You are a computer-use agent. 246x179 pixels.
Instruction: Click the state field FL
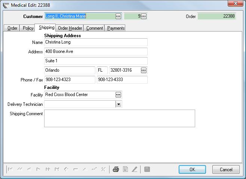coord(102,71)
